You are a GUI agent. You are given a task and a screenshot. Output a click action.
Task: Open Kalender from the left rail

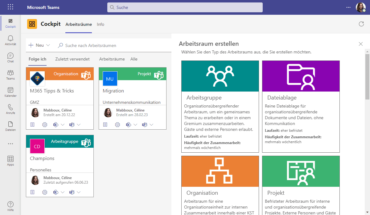[x=10, y=92]
